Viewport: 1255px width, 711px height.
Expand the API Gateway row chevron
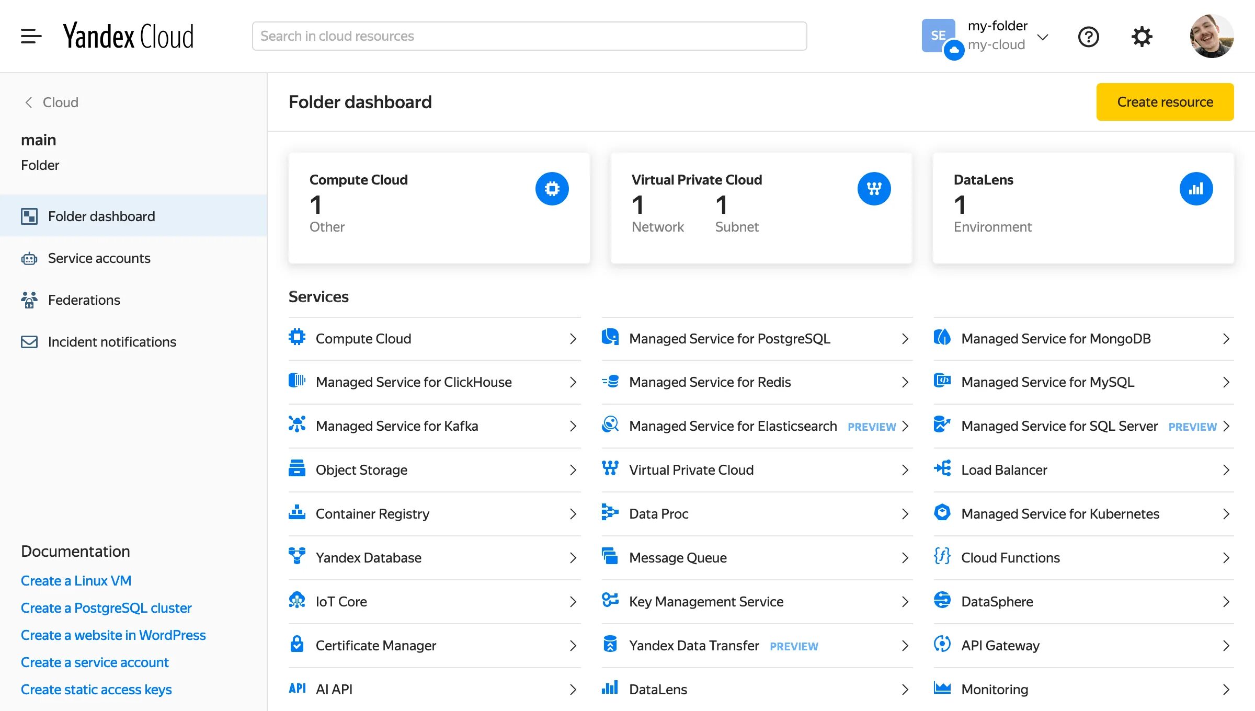pos(1226,646)
